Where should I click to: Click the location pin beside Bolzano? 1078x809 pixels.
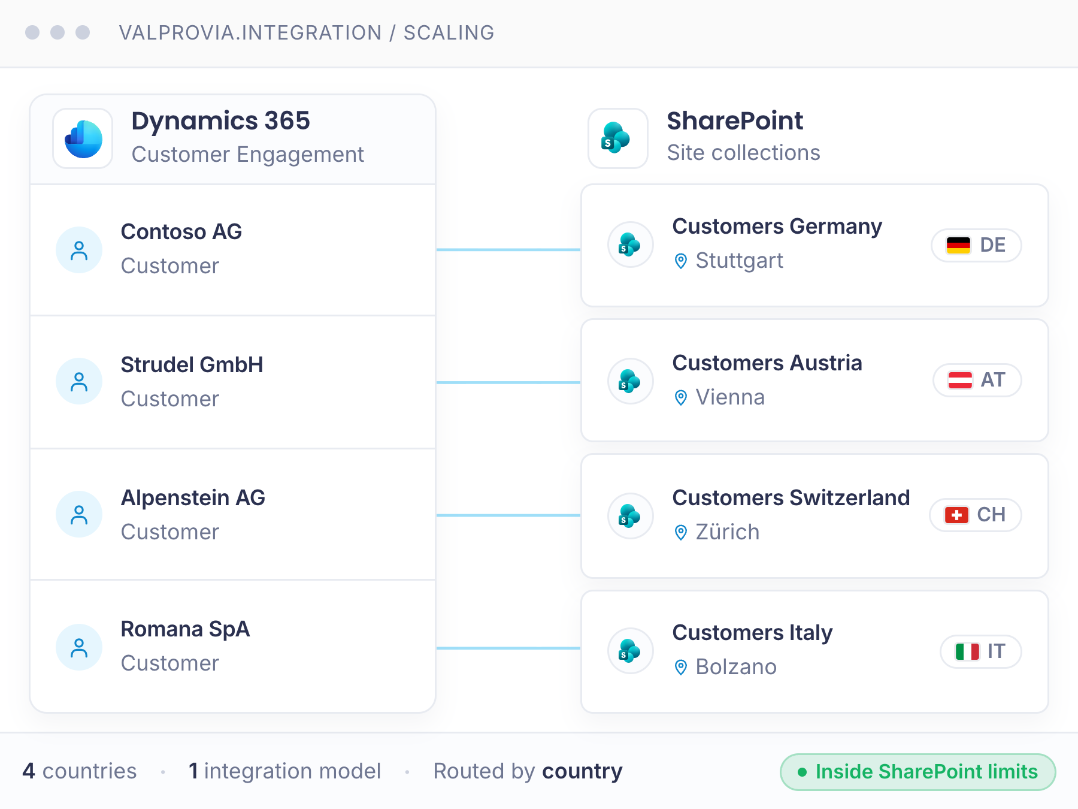681,668
